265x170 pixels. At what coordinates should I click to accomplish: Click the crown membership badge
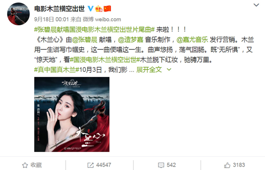[x=99, y=9]
